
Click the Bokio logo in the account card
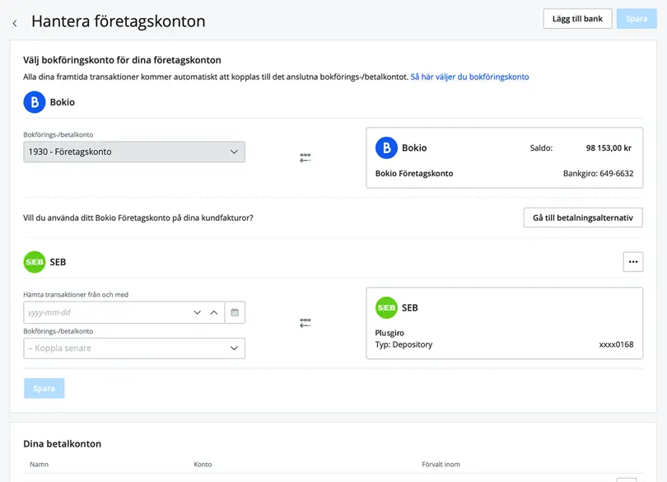tap(386, 147)
